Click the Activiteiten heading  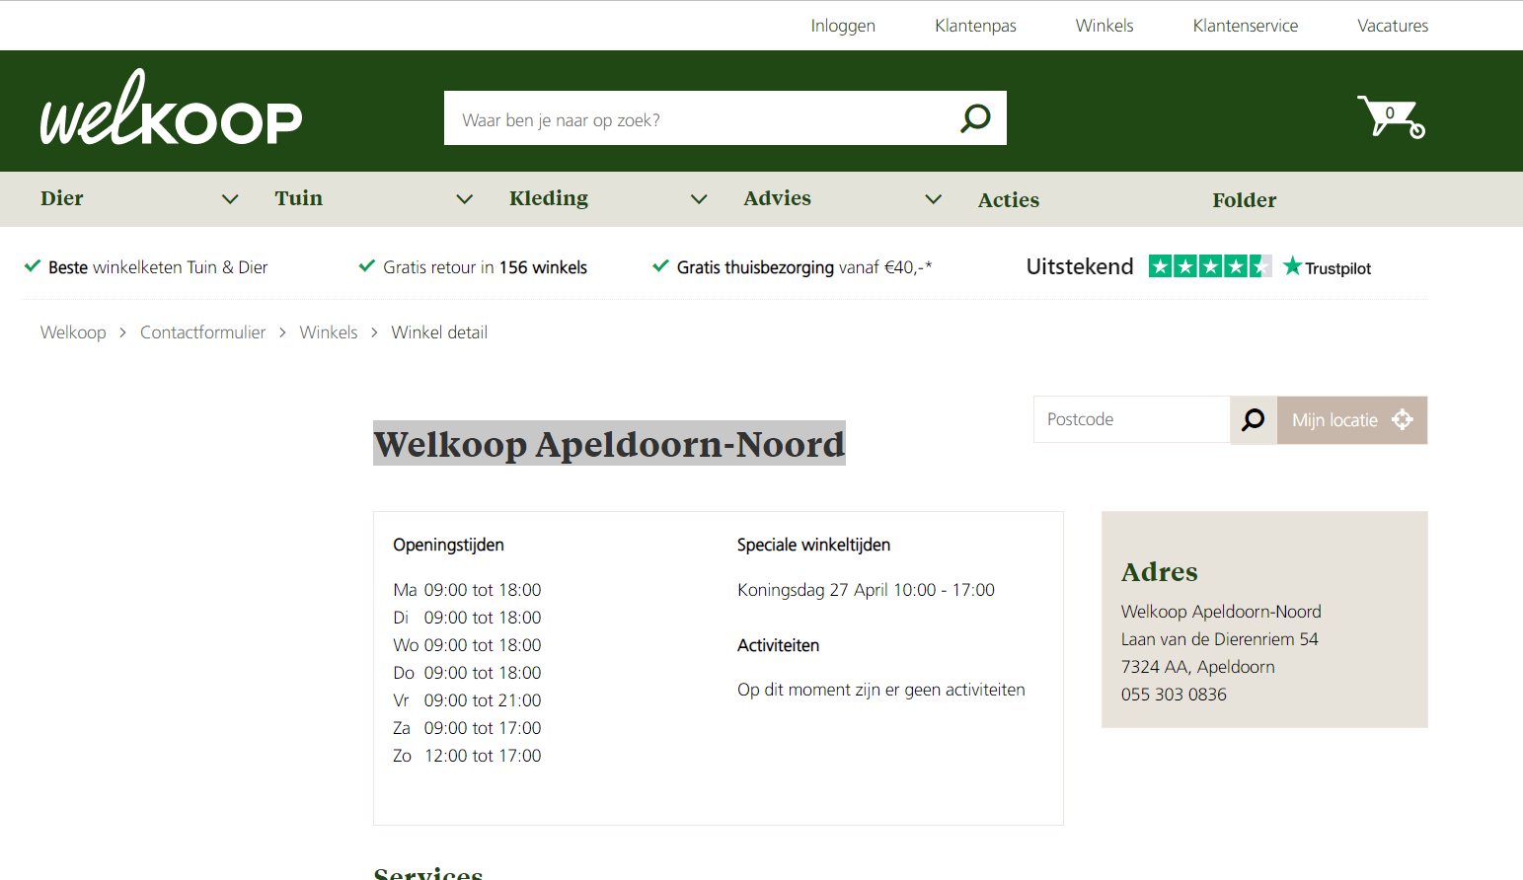[778, 645]
